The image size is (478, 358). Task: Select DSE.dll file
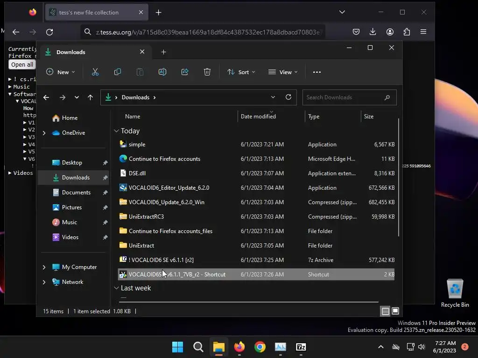click(256, 173)
